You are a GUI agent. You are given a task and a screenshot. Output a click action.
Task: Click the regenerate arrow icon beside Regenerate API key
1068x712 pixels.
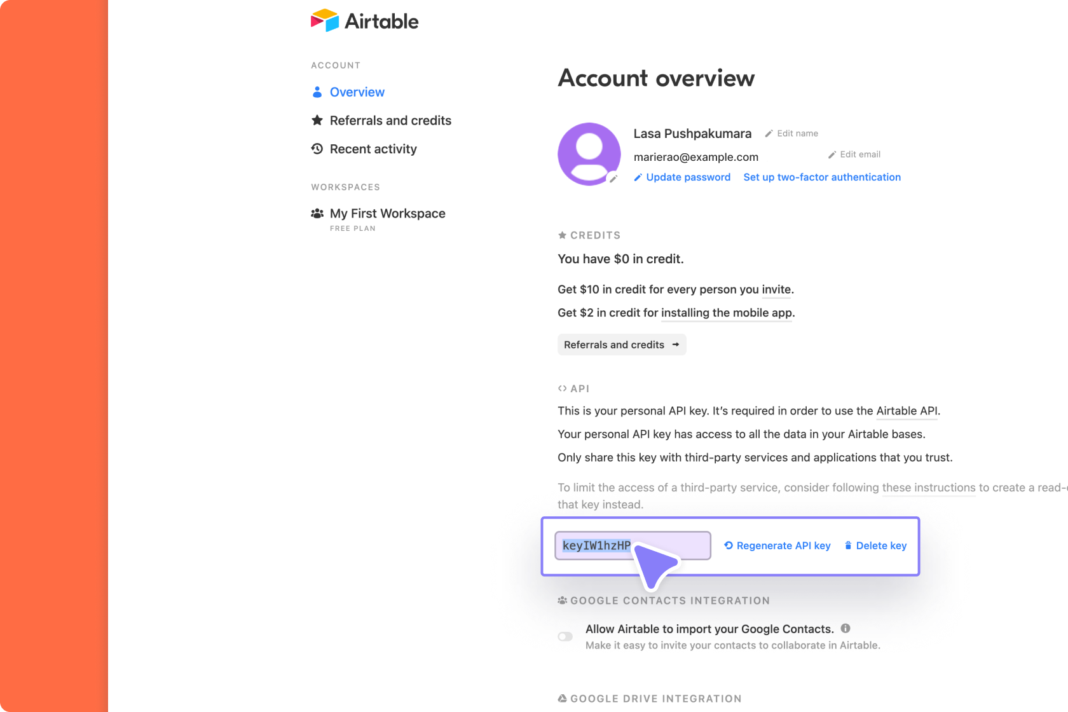727,545
